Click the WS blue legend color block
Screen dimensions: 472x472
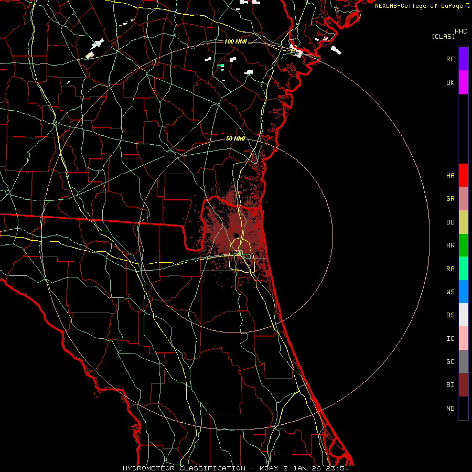click(x=463, y=292)
